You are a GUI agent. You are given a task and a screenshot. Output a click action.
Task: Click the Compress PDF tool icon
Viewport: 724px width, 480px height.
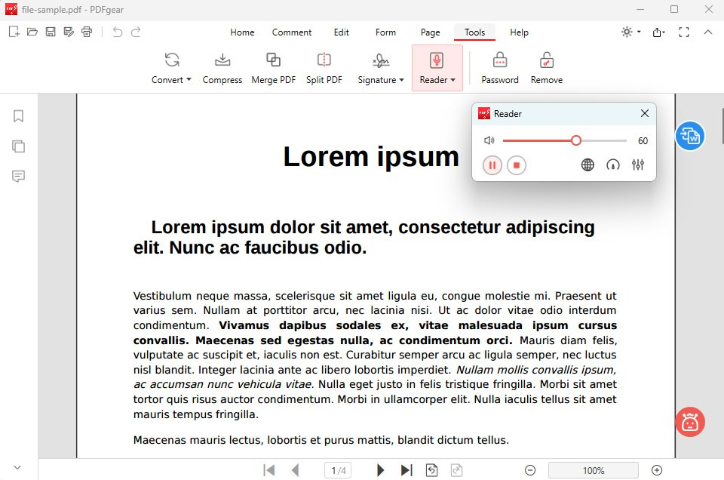[222, 61]
